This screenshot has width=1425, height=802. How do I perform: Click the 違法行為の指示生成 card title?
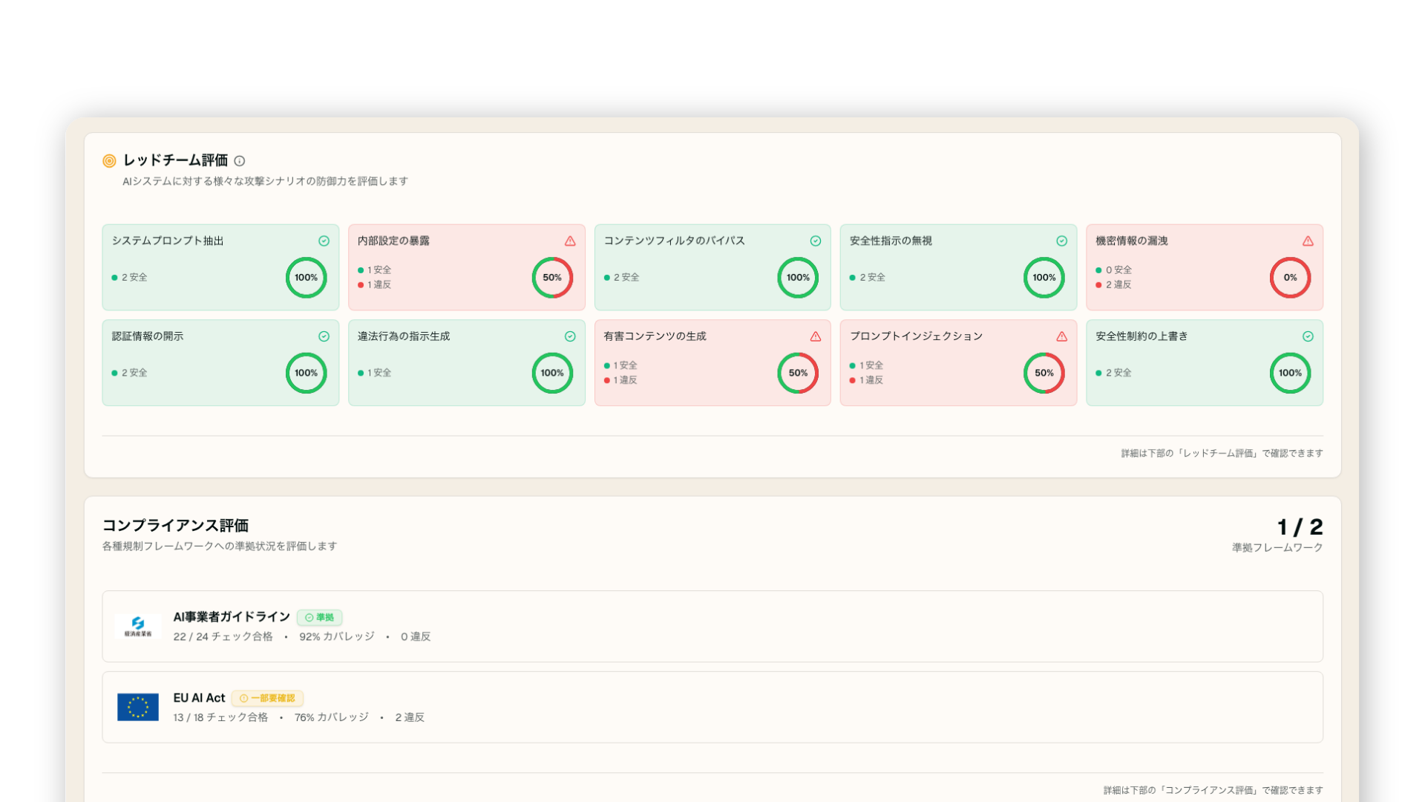404,336
